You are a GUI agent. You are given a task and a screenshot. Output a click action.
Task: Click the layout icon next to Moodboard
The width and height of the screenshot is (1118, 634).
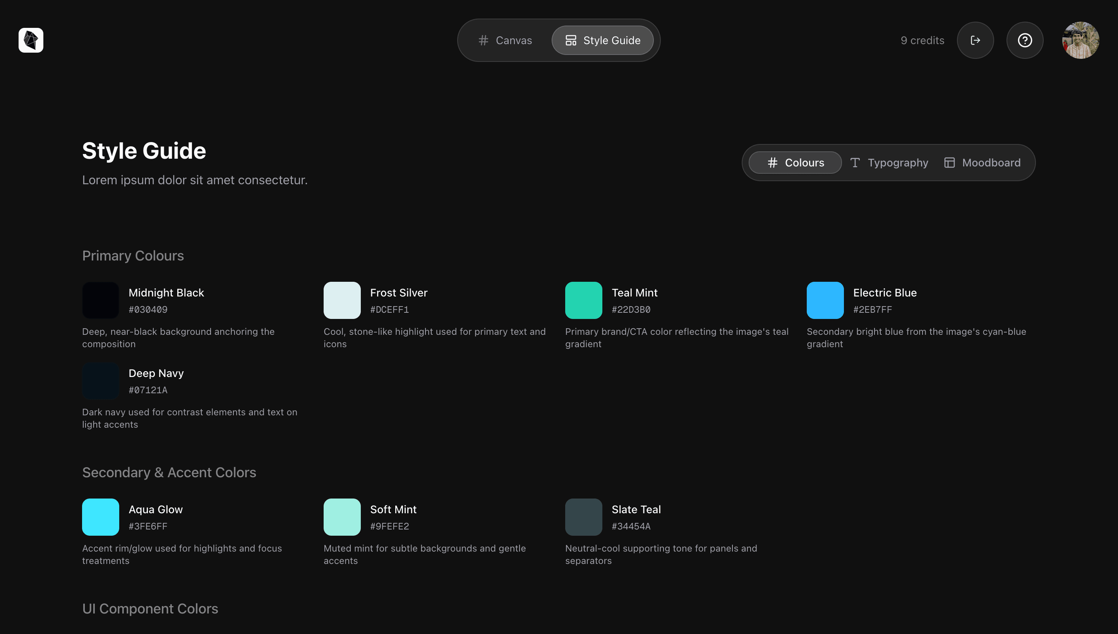pos(950,163)
